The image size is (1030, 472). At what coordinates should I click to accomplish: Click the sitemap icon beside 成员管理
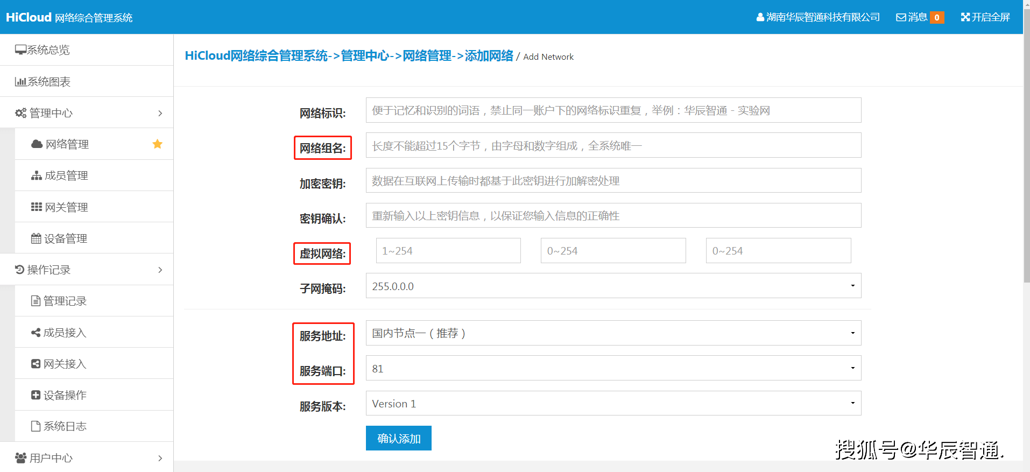coord(37,175)
